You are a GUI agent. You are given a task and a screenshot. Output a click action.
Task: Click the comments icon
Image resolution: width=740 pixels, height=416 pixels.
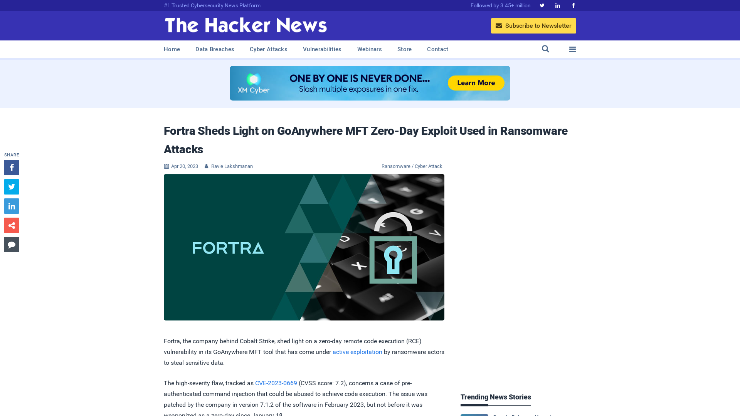coord(11,244)
